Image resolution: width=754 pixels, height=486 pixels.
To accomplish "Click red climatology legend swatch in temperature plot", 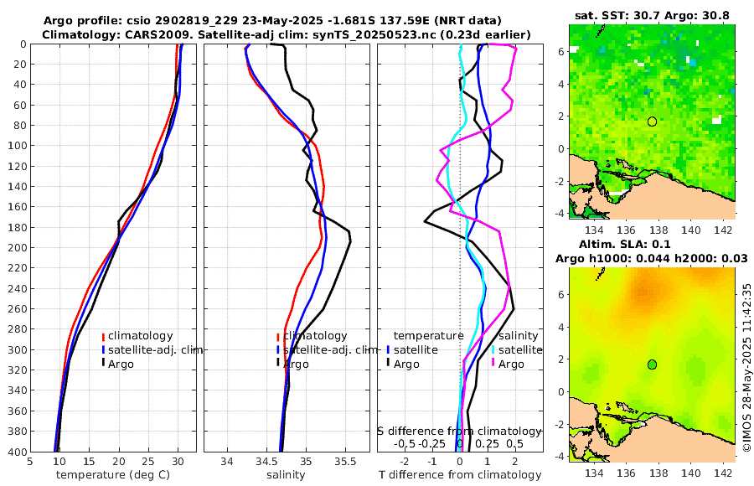I will click(103, 336).
